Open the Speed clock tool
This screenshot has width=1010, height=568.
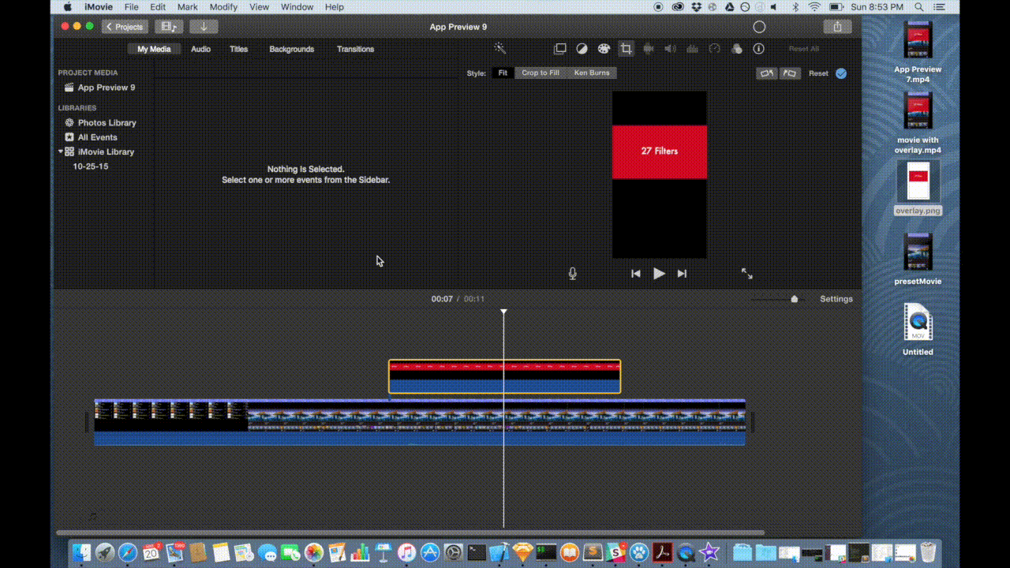click(x=714, y=48)
